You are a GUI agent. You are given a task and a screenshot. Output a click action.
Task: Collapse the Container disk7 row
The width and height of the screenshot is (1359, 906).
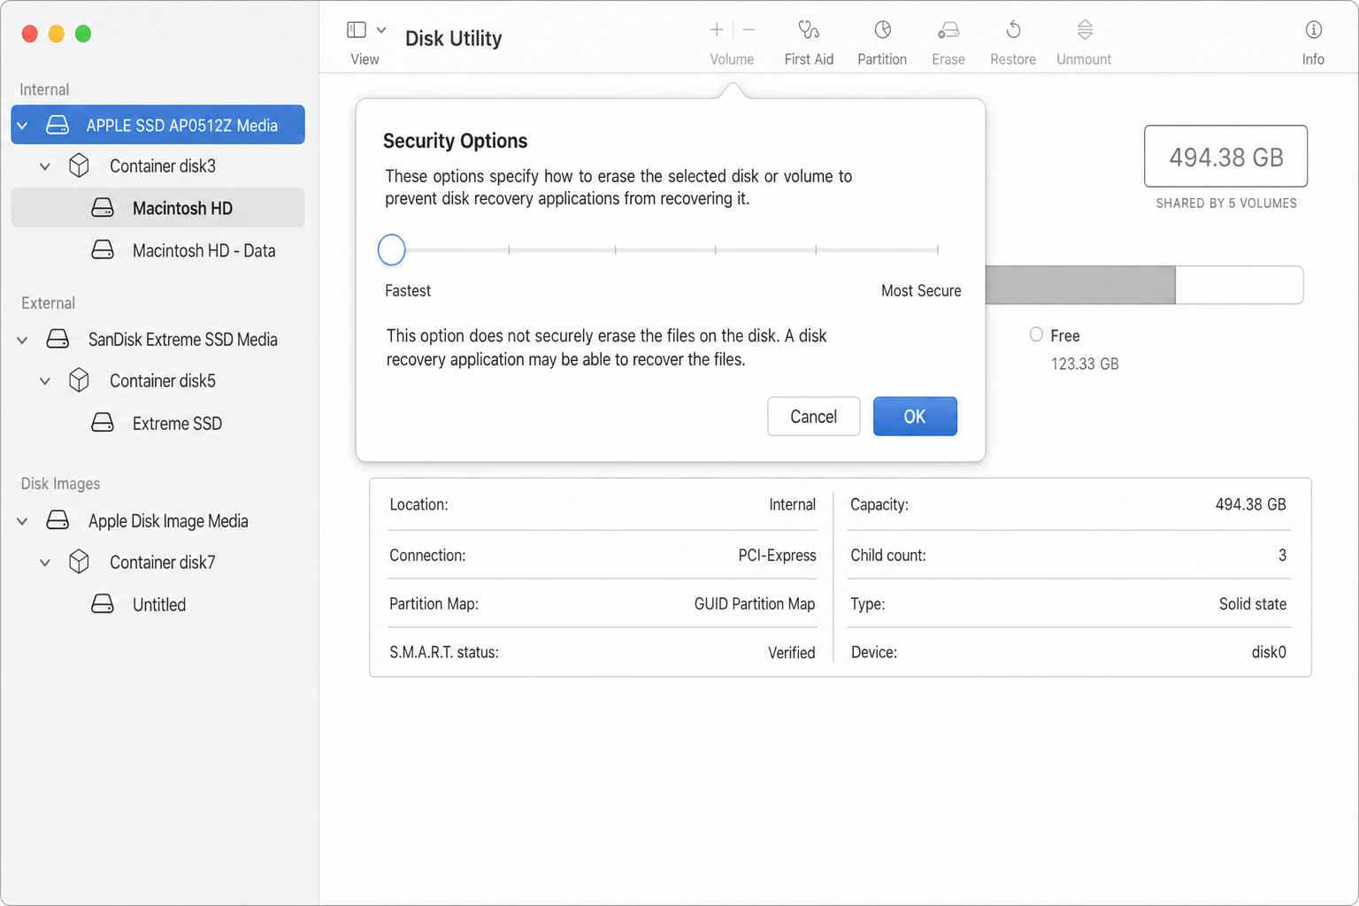coord(45,563)
